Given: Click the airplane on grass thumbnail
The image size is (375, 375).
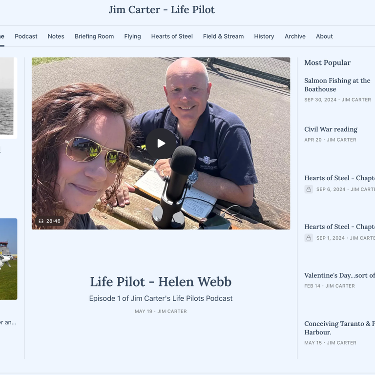Looking at the screenshot, I should point(9,259).
